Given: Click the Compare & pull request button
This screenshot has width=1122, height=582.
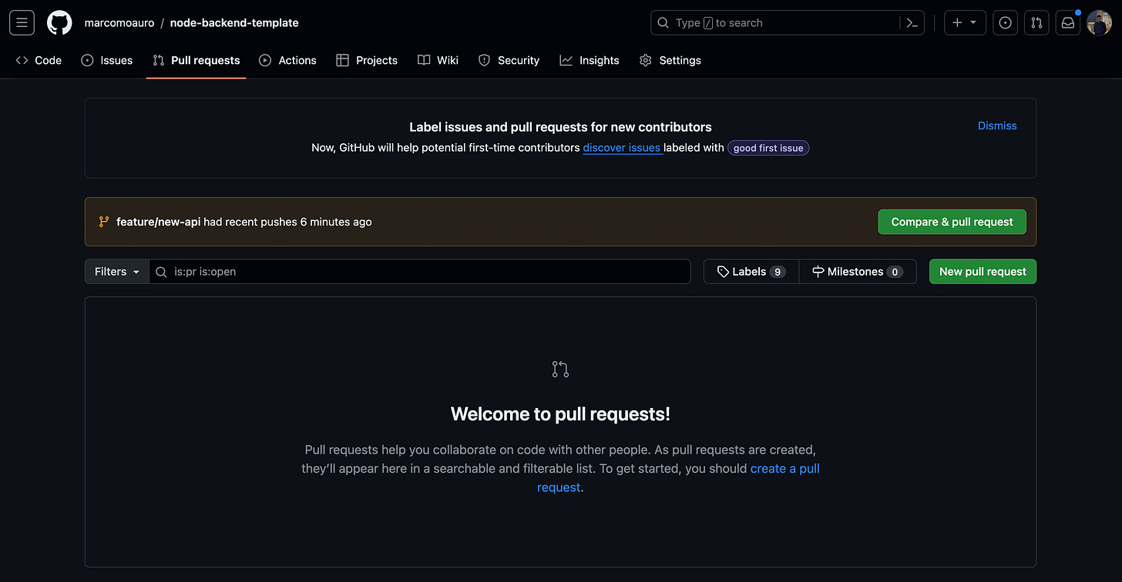Looking at the screenshot, I should [952, 222].
